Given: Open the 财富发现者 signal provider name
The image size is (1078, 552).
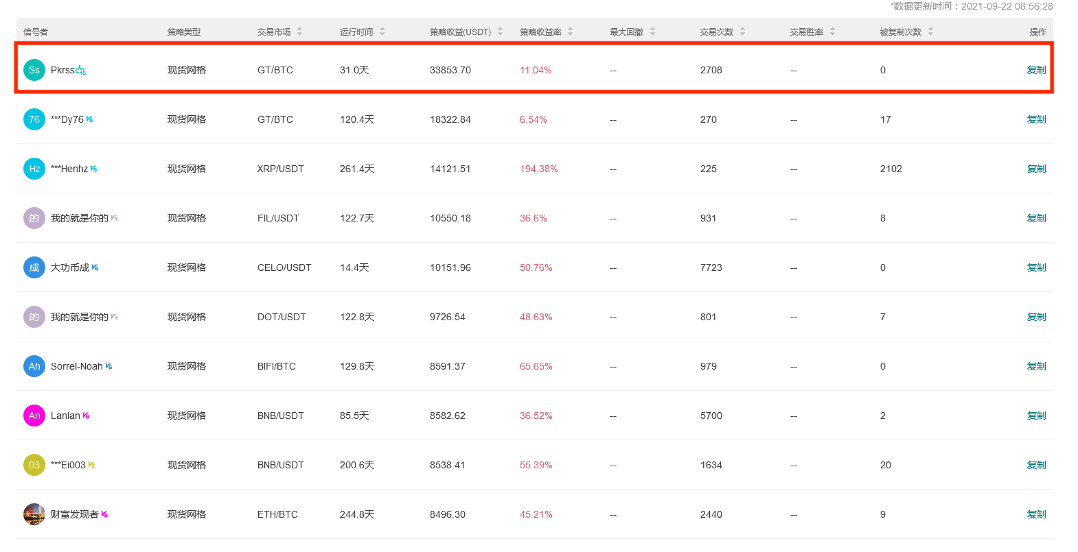Looking at the screenshot, I should (75, 514).
